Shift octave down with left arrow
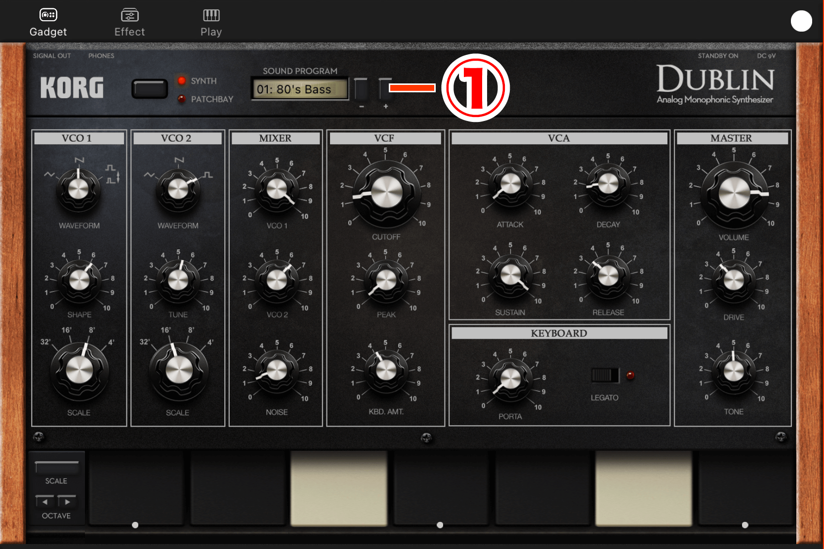 pos(45,501)
